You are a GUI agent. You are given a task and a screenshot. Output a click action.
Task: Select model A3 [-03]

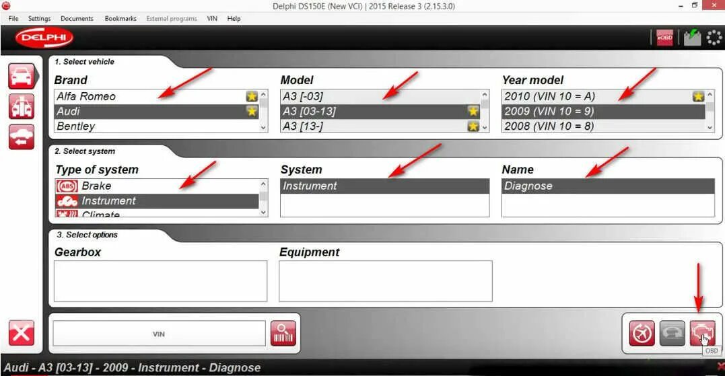tap(380, 97)
